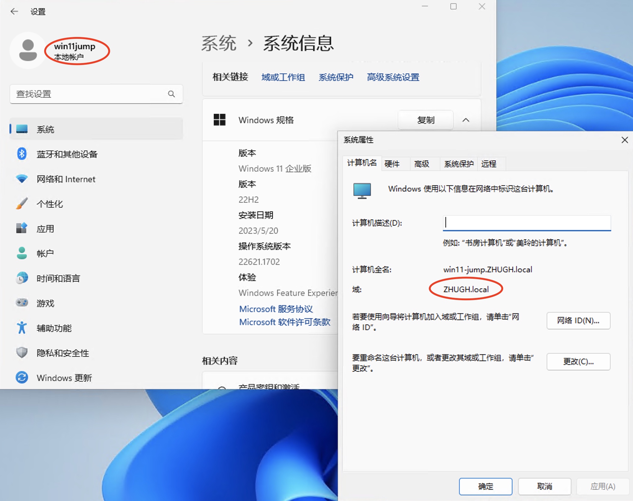Open the Privacy shield icon
633x501 pixels.
[x=22, y=352]
